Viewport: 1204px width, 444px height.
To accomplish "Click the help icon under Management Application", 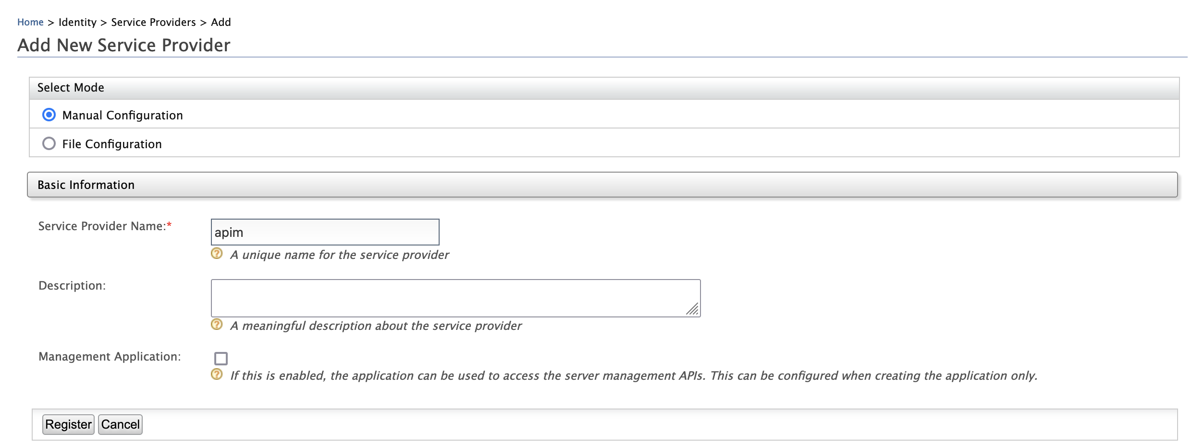I will pos(217,374).
